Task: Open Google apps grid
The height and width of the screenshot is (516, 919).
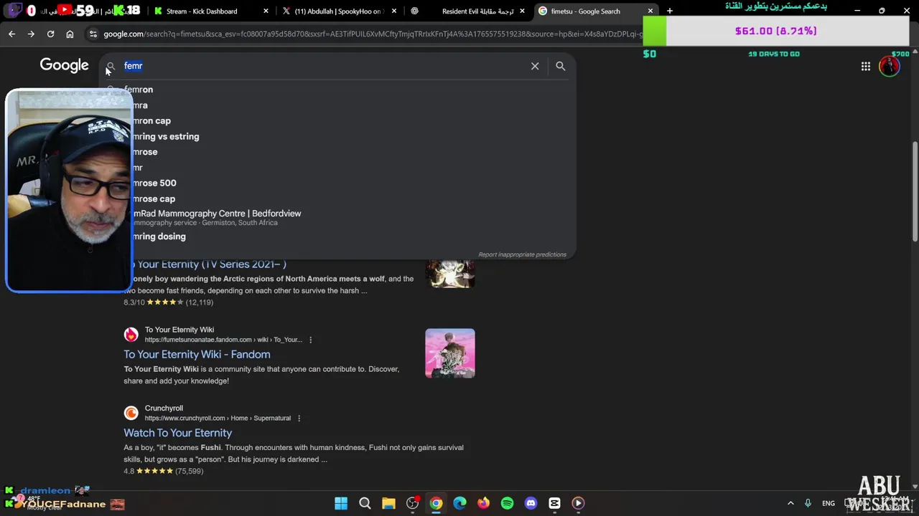Action: 866,66
